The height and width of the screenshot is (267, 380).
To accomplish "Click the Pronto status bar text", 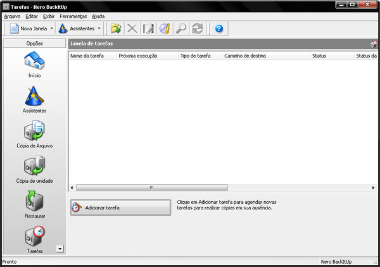I will coord(9,262).
